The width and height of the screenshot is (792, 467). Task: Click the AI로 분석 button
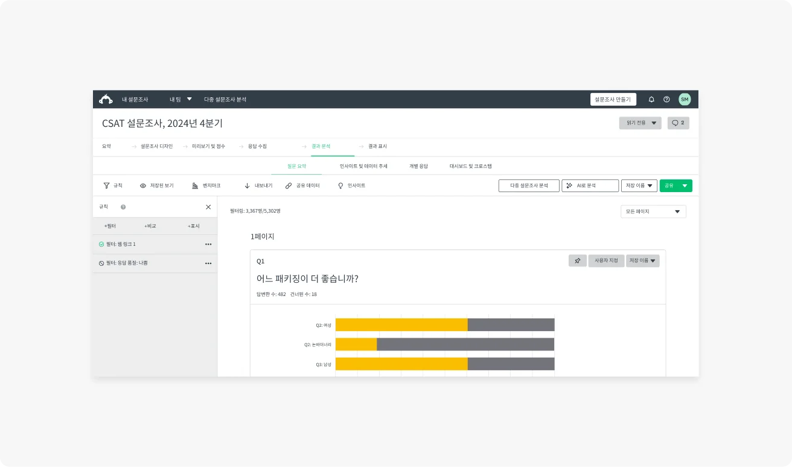point(590,185)
